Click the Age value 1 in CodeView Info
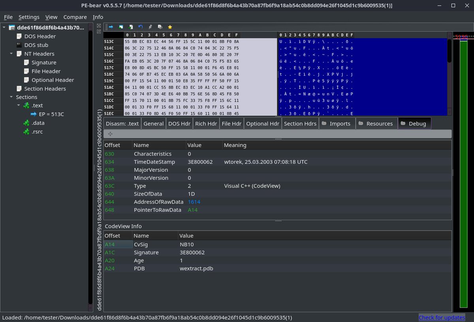 (181, 260)
